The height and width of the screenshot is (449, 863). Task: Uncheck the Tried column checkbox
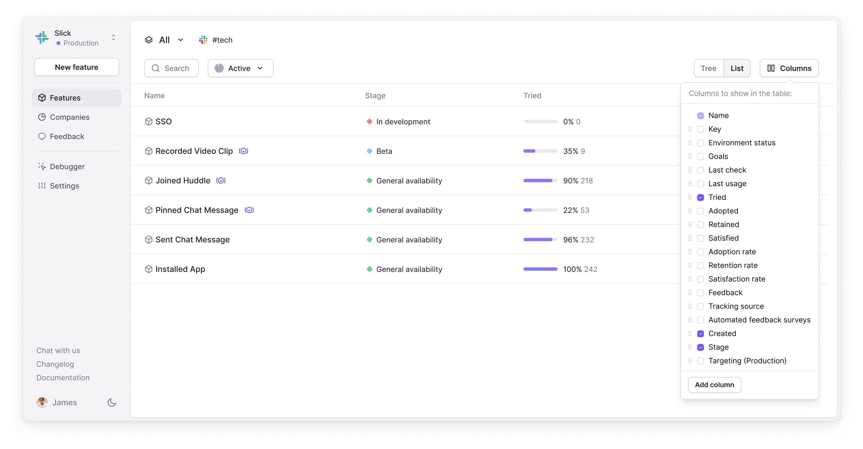(701, 197)
